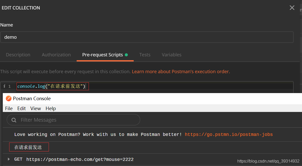
Task: Open the Help menu in Postman Console
Action: (x=51, y=109)
